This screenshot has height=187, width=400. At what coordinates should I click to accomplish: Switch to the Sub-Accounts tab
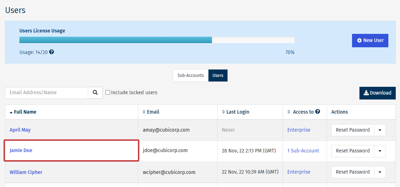click(x=190, y=76)
